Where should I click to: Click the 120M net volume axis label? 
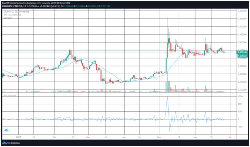coord(240,97)
